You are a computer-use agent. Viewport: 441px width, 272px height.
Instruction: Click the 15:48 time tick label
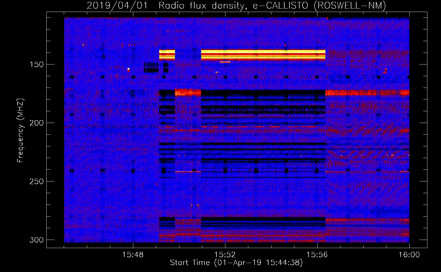133,255
